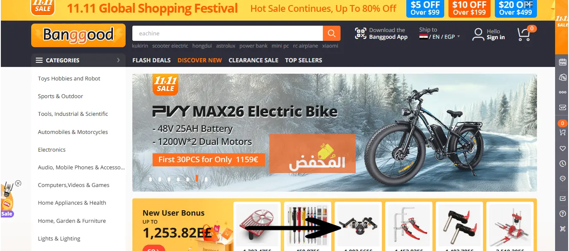This screenshot has height=251, width=569.
Task: Open wishlist heart icon in right sidebar
Action: pyautogui.click(x=562, y=148)
